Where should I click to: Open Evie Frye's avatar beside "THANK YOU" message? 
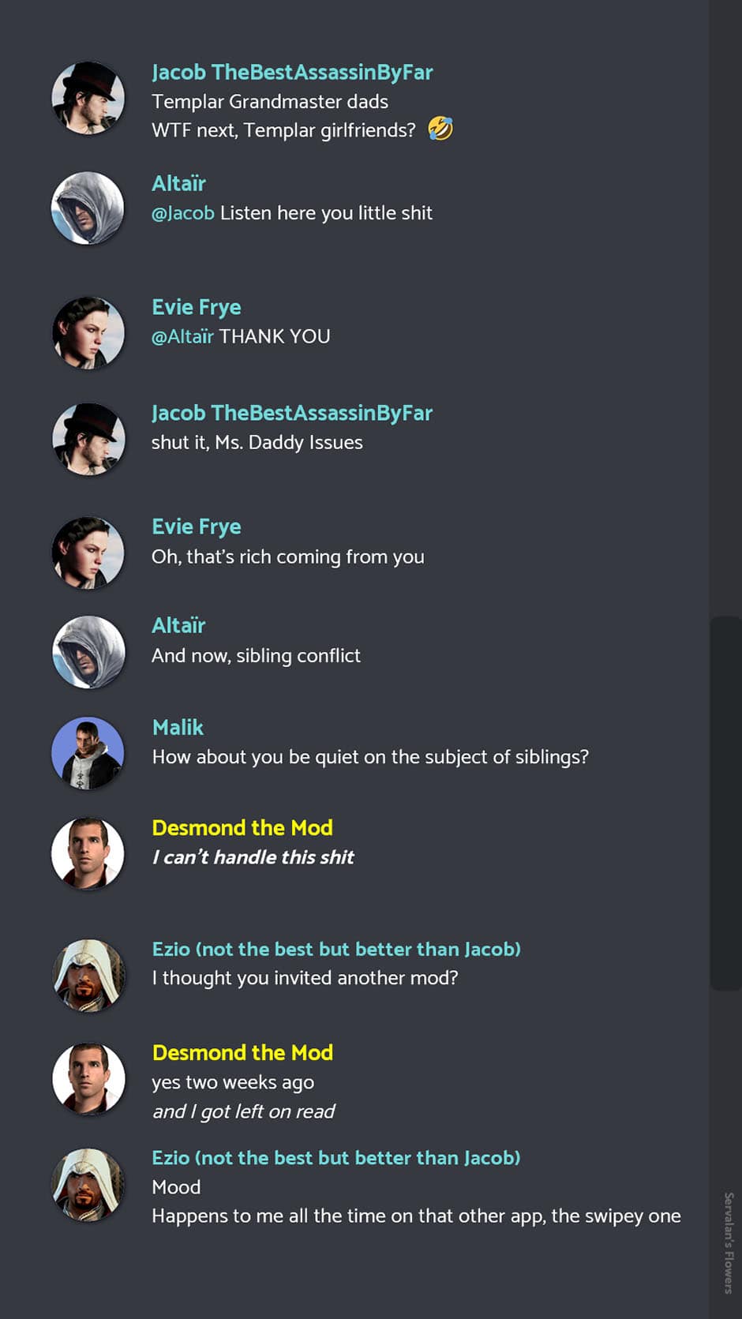(x=88, y=333)
